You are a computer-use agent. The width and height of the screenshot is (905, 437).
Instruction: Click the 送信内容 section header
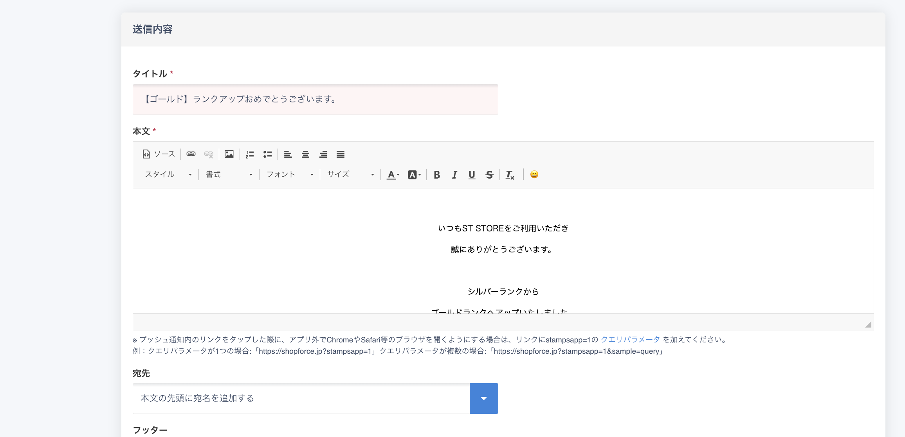tap(152, 29)
